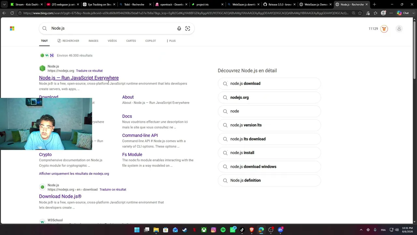Open Task View from taskbar
The image size is (417, 235).
point(147,230)
